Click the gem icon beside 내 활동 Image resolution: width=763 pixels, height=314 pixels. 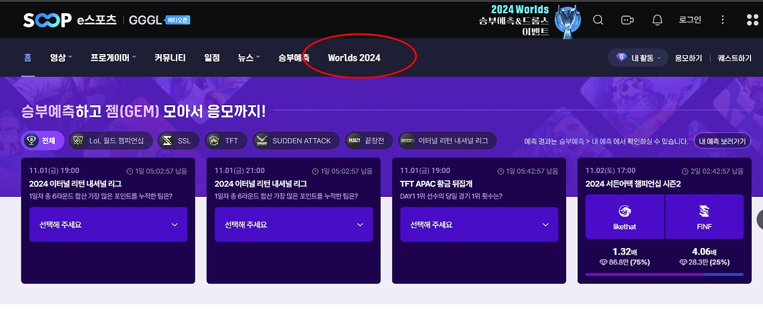pos(621,58)
